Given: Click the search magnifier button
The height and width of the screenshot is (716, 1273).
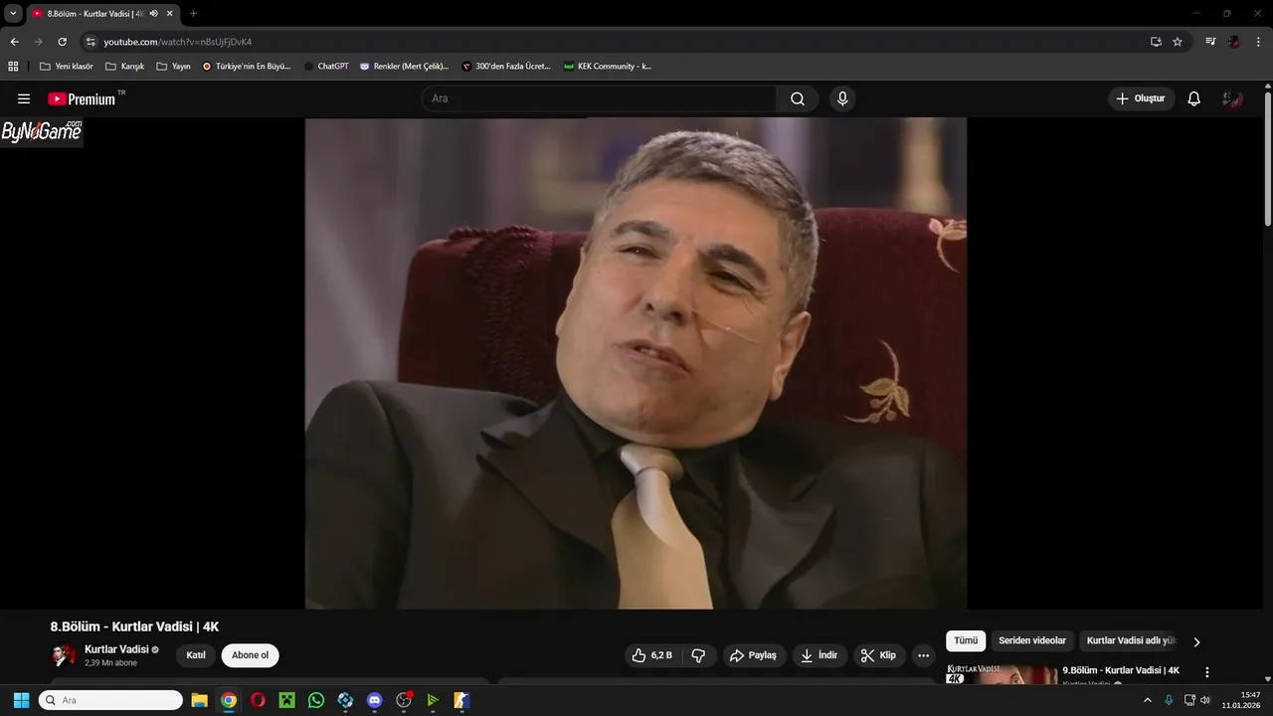Looking at the screenshot, I should pos(798,98).
